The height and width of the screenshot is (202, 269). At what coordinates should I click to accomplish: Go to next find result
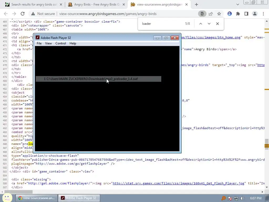(209, 24)
